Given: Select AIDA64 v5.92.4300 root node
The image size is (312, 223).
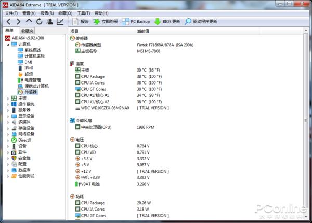Looking at the screenshot, I should 24,38.
